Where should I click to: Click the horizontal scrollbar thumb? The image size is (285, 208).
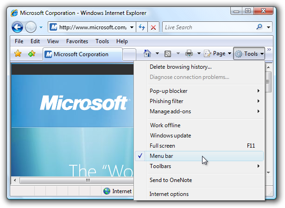(x=76, y=180)
